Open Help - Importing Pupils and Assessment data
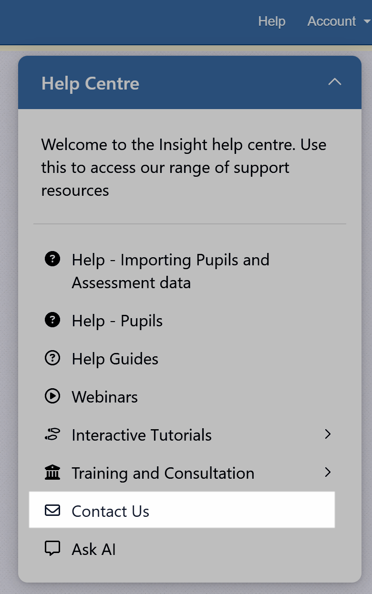 [170, 271]
